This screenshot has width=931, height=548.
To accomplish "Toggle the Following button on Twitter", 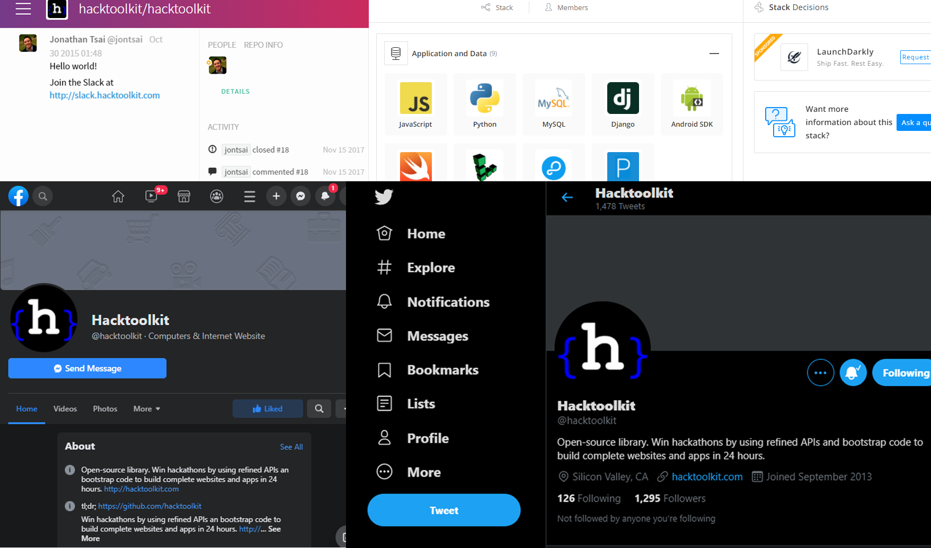I will coord(903,373).
